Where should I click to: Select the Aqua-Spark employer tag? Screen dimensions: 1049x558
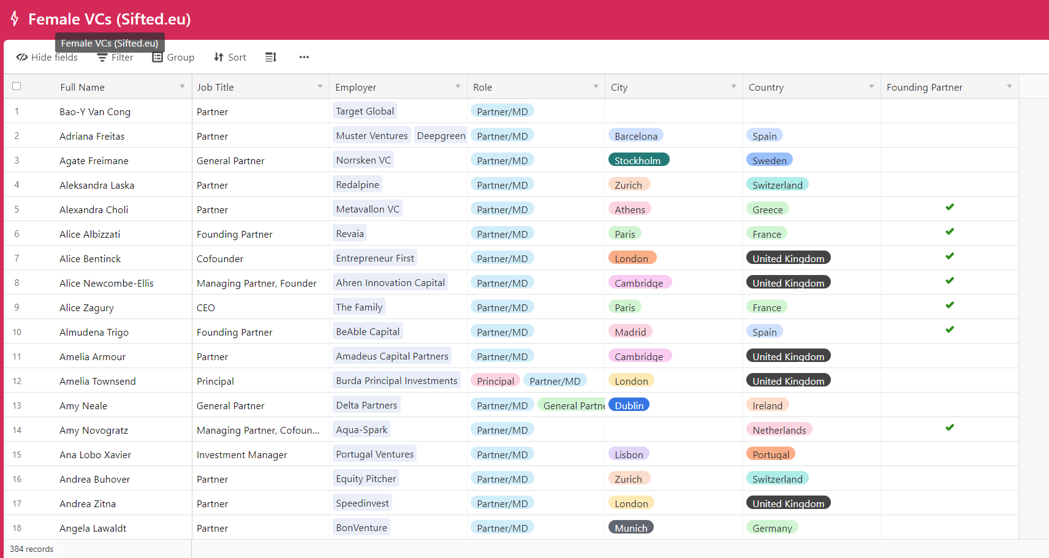[362, 429]
